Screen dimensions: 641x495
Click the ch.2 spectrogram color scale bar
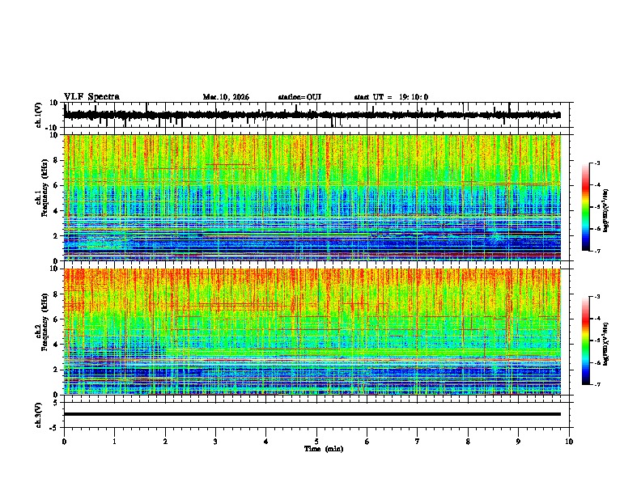point(586,341)
